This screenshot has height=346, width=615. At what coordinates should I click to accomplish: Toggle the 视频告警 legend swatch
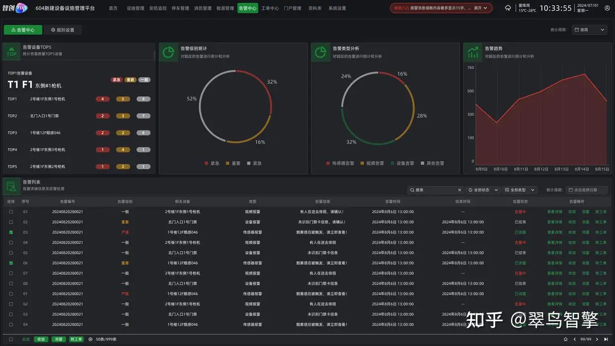click(362, 163)
